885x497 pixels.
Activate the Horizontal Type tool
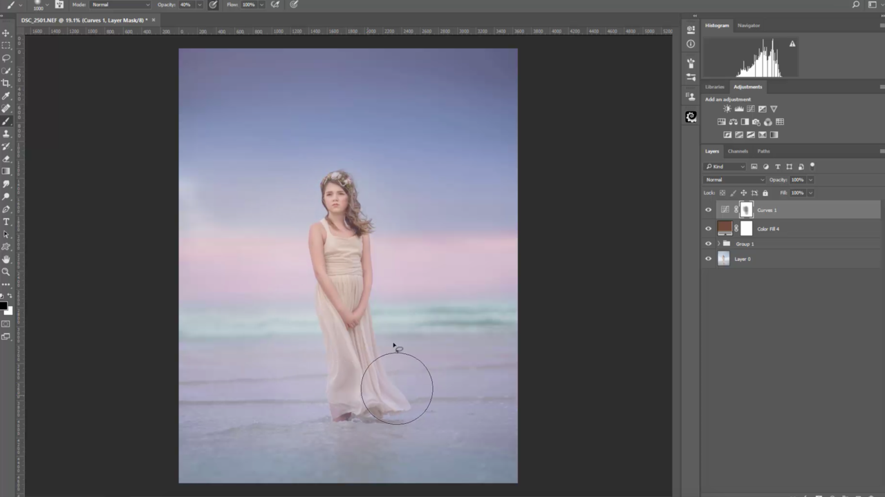[6, 222]
